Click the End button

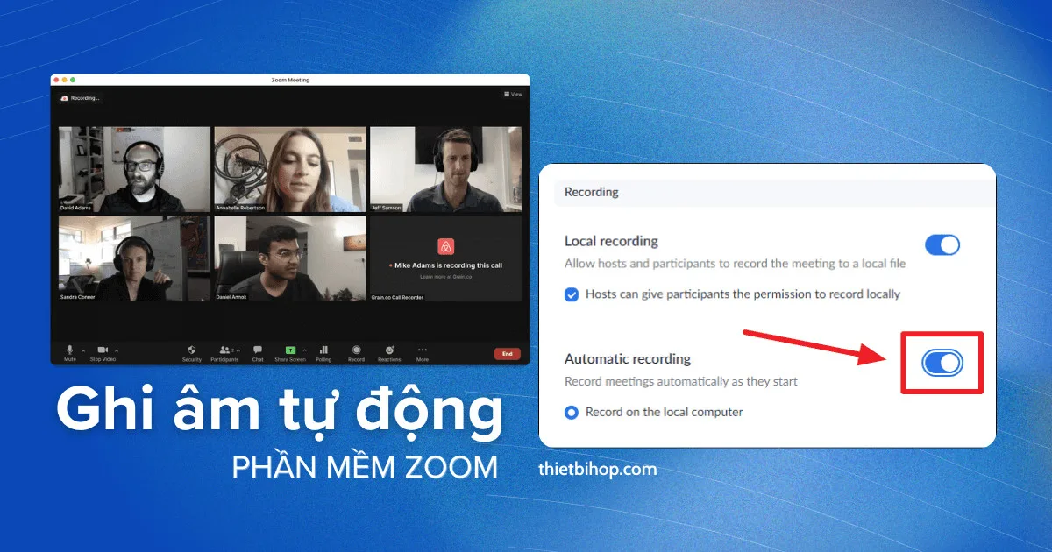click(507, 353)
